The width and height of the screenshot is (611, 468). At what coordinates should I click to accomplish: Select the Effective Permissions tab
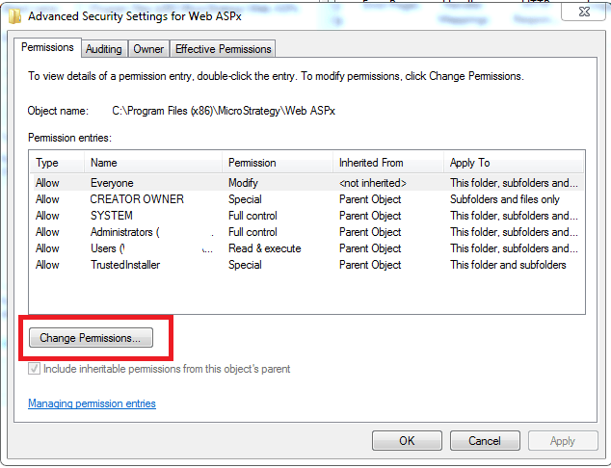(x=224, y=49)
